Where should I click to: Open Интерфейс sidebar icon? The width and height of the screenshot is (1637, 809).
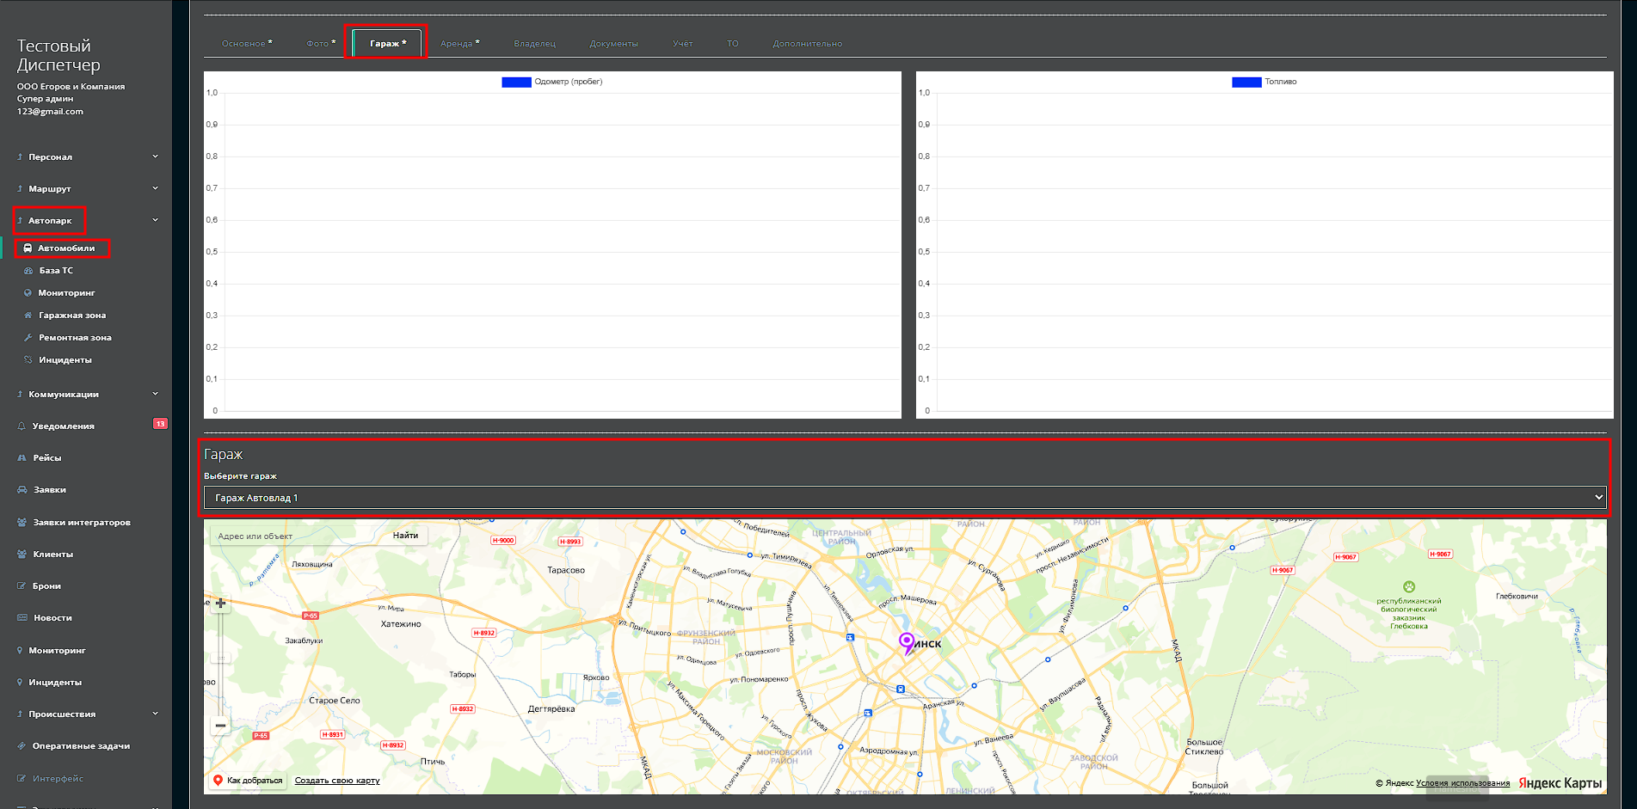[22, 779]
